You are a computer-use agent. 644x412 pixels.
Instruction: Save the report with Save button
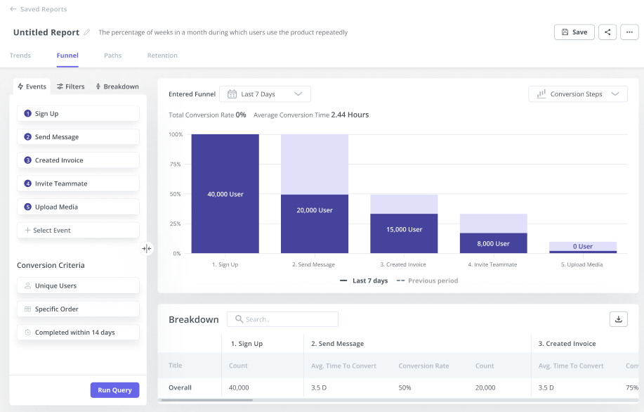pos(574,32)
